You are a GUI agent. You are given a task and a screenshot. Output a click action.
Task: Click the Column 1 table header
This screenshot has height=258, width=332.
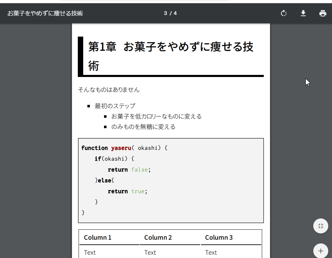tap(98, 238)
